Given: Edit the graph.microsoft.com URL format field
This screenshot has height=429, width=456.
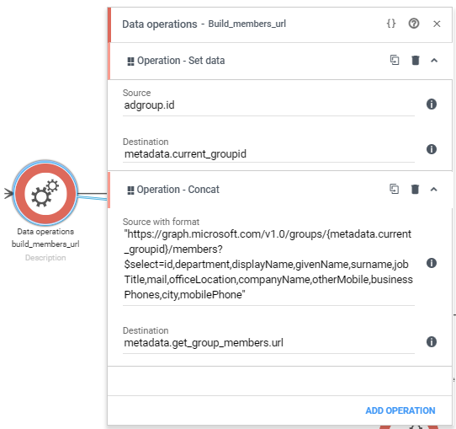Looking at the screenshot, I should (x=268, y=265).
